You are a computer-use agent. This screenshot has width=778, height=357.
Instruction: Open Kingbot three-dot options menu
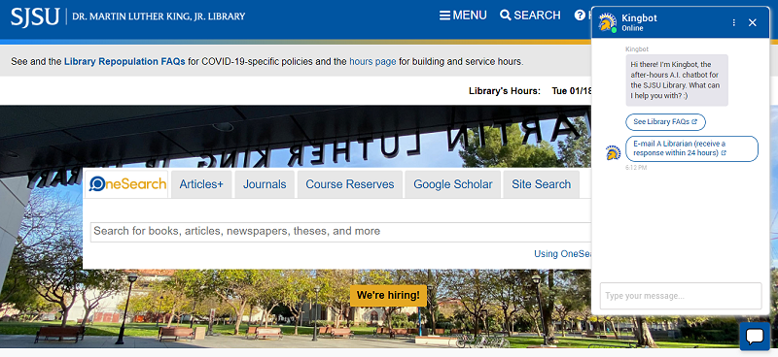(734, 22)
